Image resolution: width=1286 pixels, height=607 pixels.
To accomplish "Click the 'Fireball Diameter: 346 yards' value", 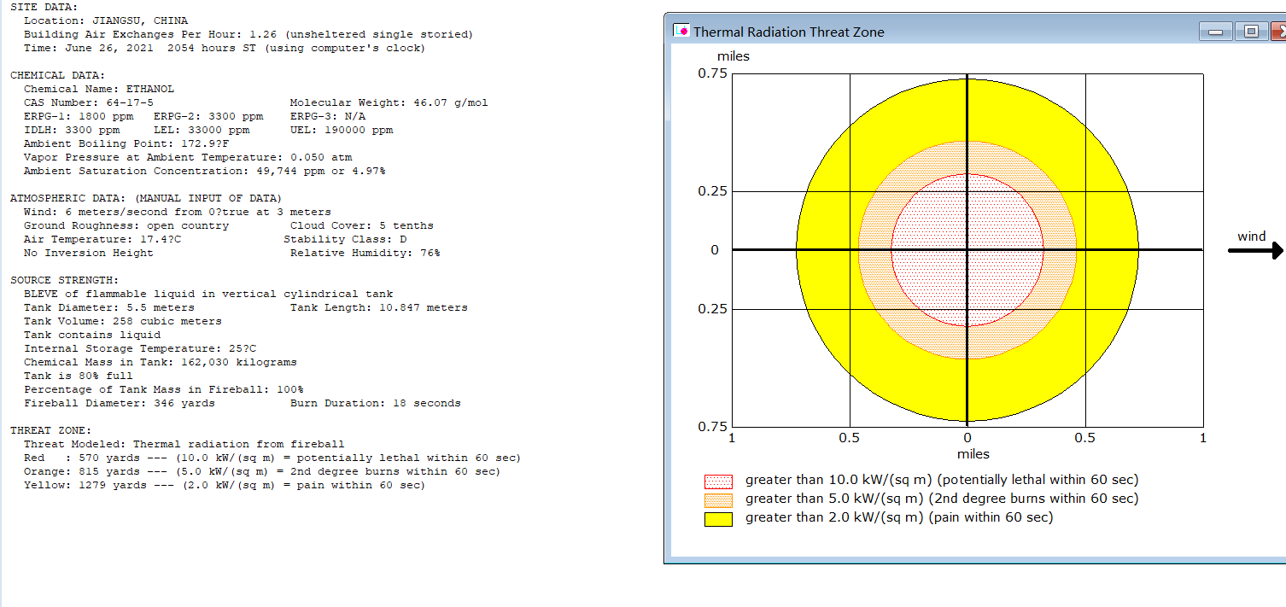I will coord(120,403).
